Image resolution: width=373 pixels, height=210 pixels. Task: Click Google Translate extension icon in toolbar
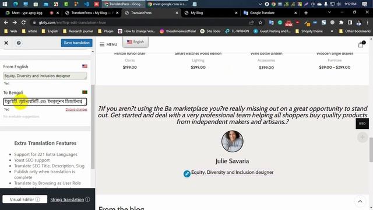pos(271,22)
